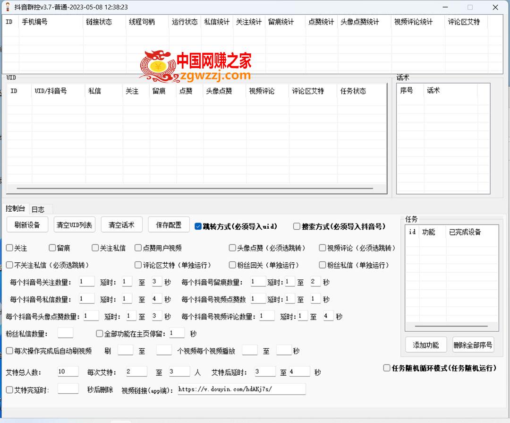Switch to the 日志 tab

pos(38,209)
